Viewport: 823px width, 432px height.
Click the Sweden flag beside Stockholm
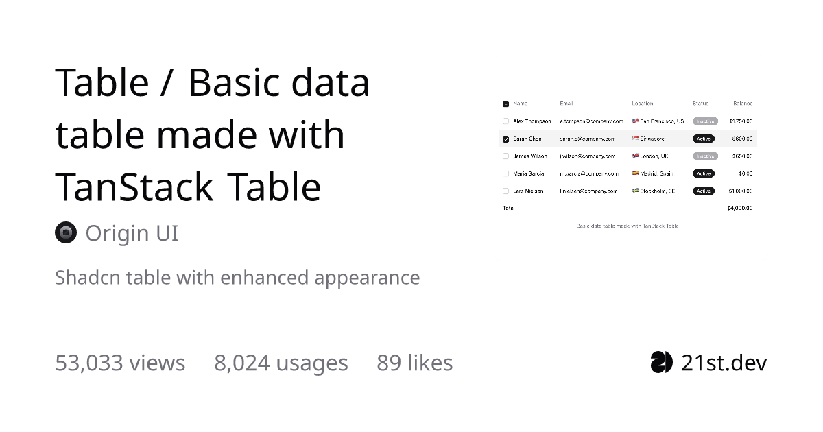click(x=635, y=191)
